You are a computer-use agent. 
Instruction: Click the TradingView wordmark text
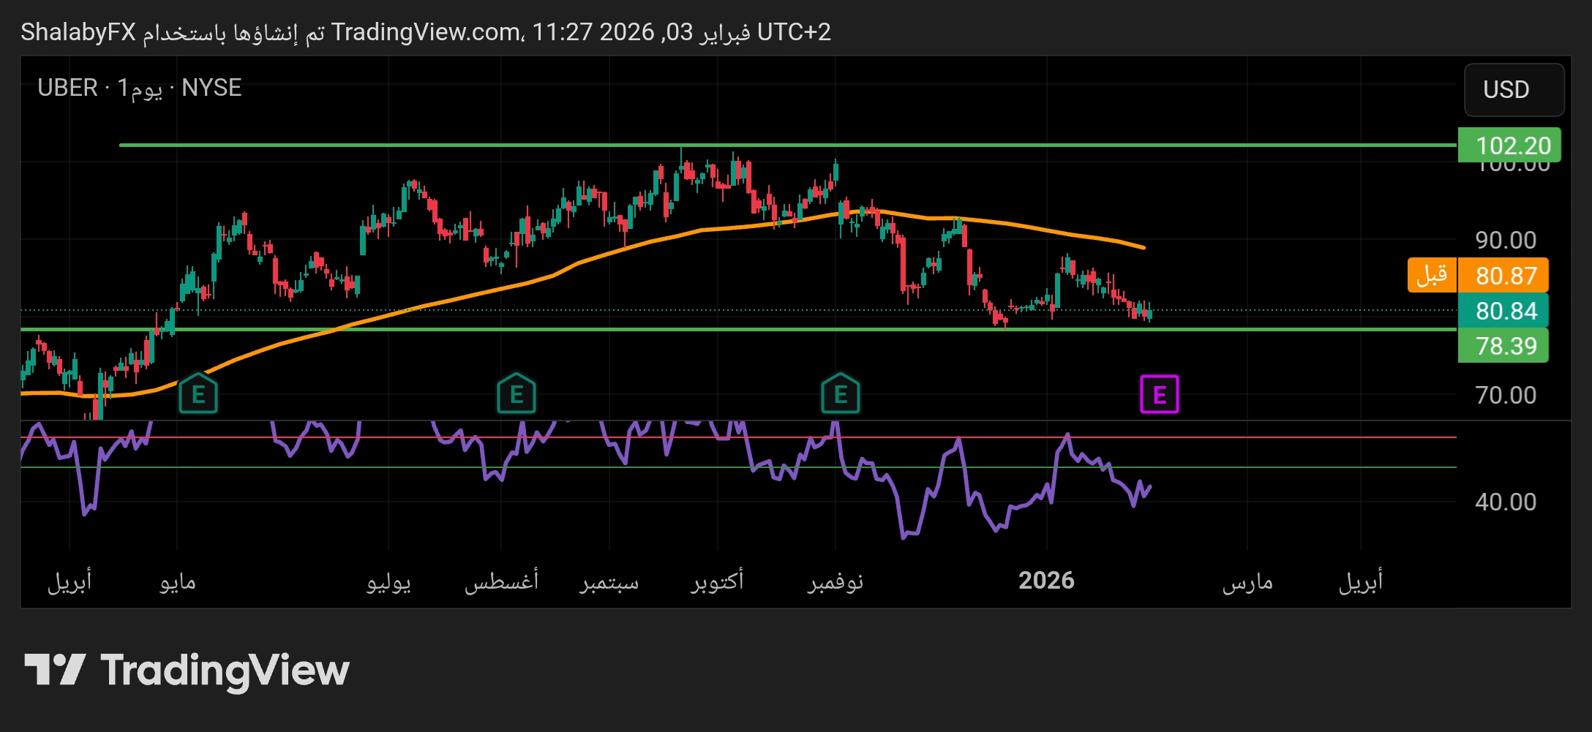(225, 670)
